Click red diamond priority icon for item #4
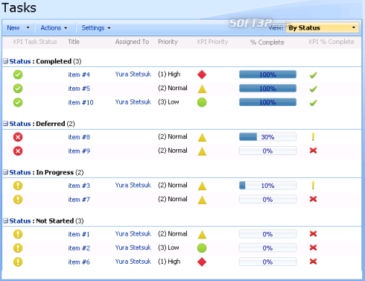This screenshot has height=281, width=365. click(202, 75)
